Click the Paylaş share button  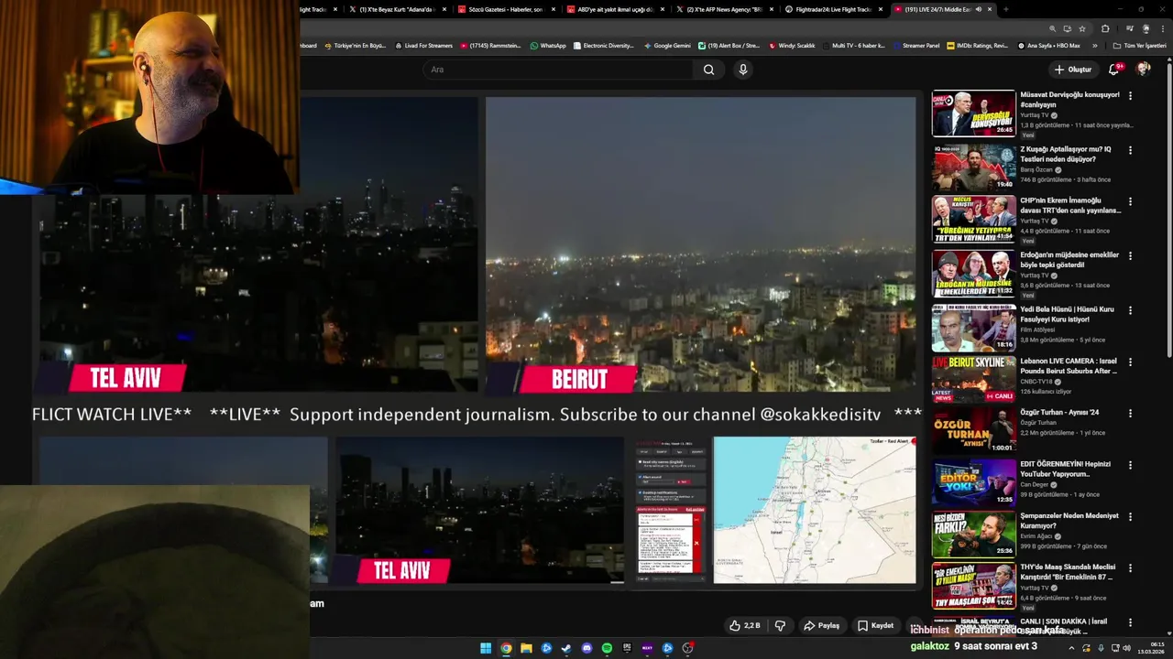point(822,625)
